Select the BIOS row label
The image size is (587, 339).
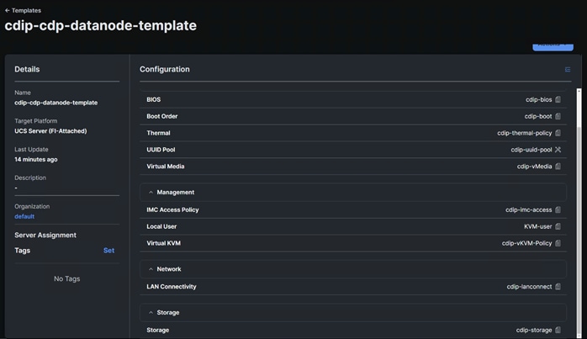coord(154,99)
